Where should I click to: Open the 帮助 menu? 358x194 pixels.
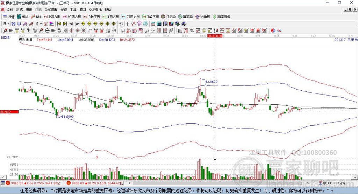[x=108, y=9]
